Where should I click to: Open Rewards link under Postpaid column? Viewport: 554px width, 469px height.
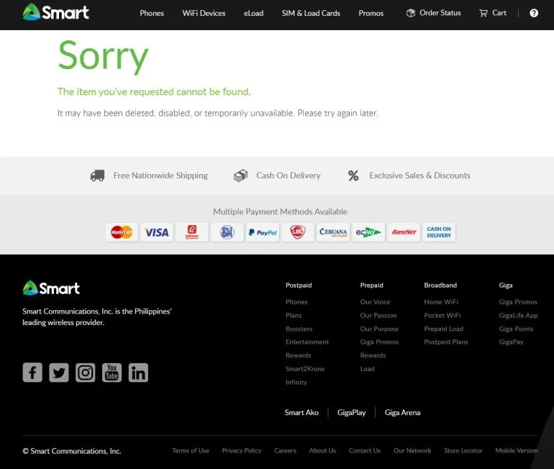pos(298,355)
